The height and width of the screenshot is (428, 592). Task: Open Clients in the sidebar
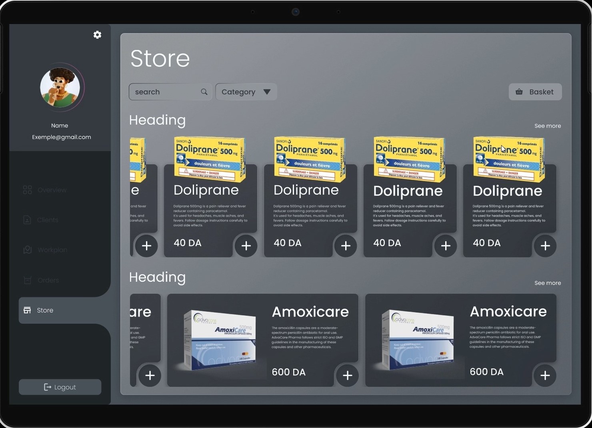[x=41, y=220]
